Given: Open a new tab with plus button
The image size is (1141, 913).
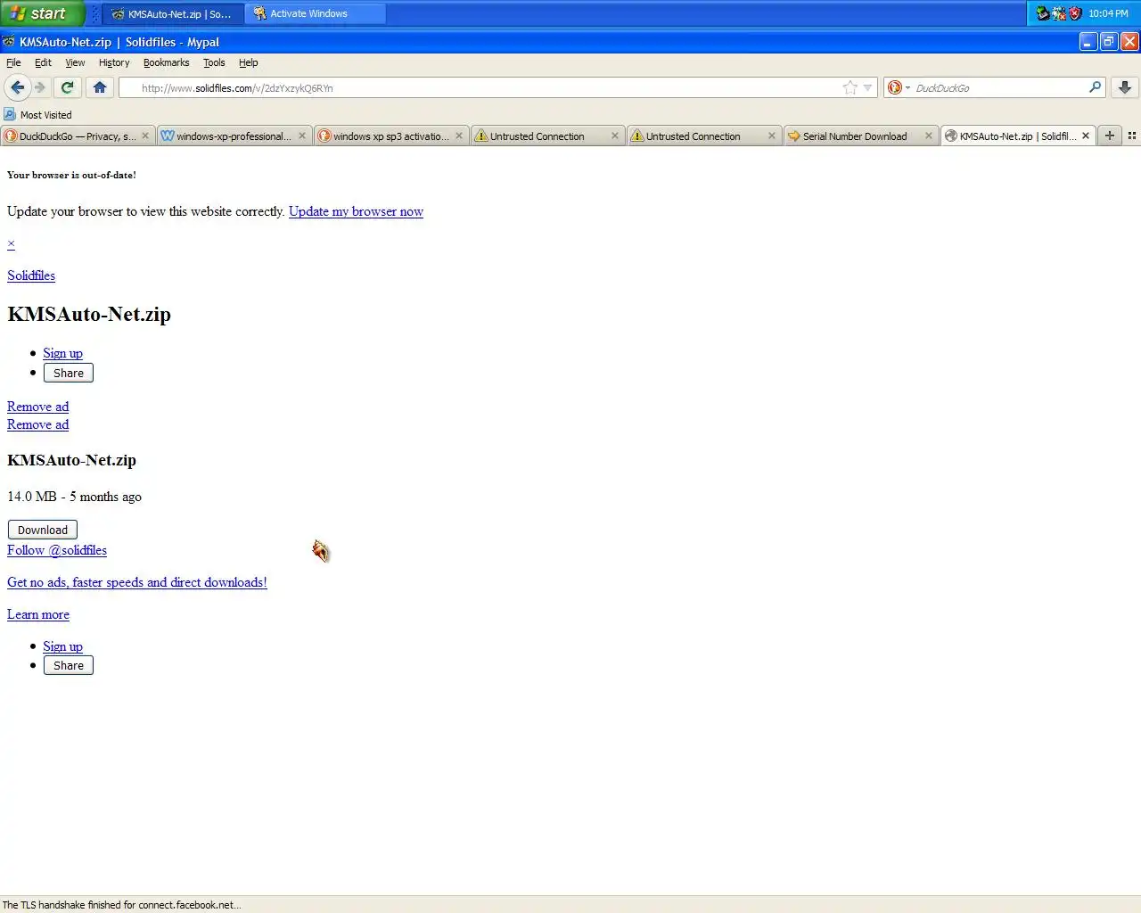Looking at the screenshot, I should (1110, 136).
